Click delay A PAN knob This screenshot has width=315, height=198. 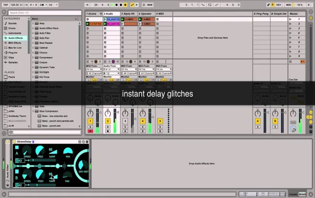(x=68, y=151)
